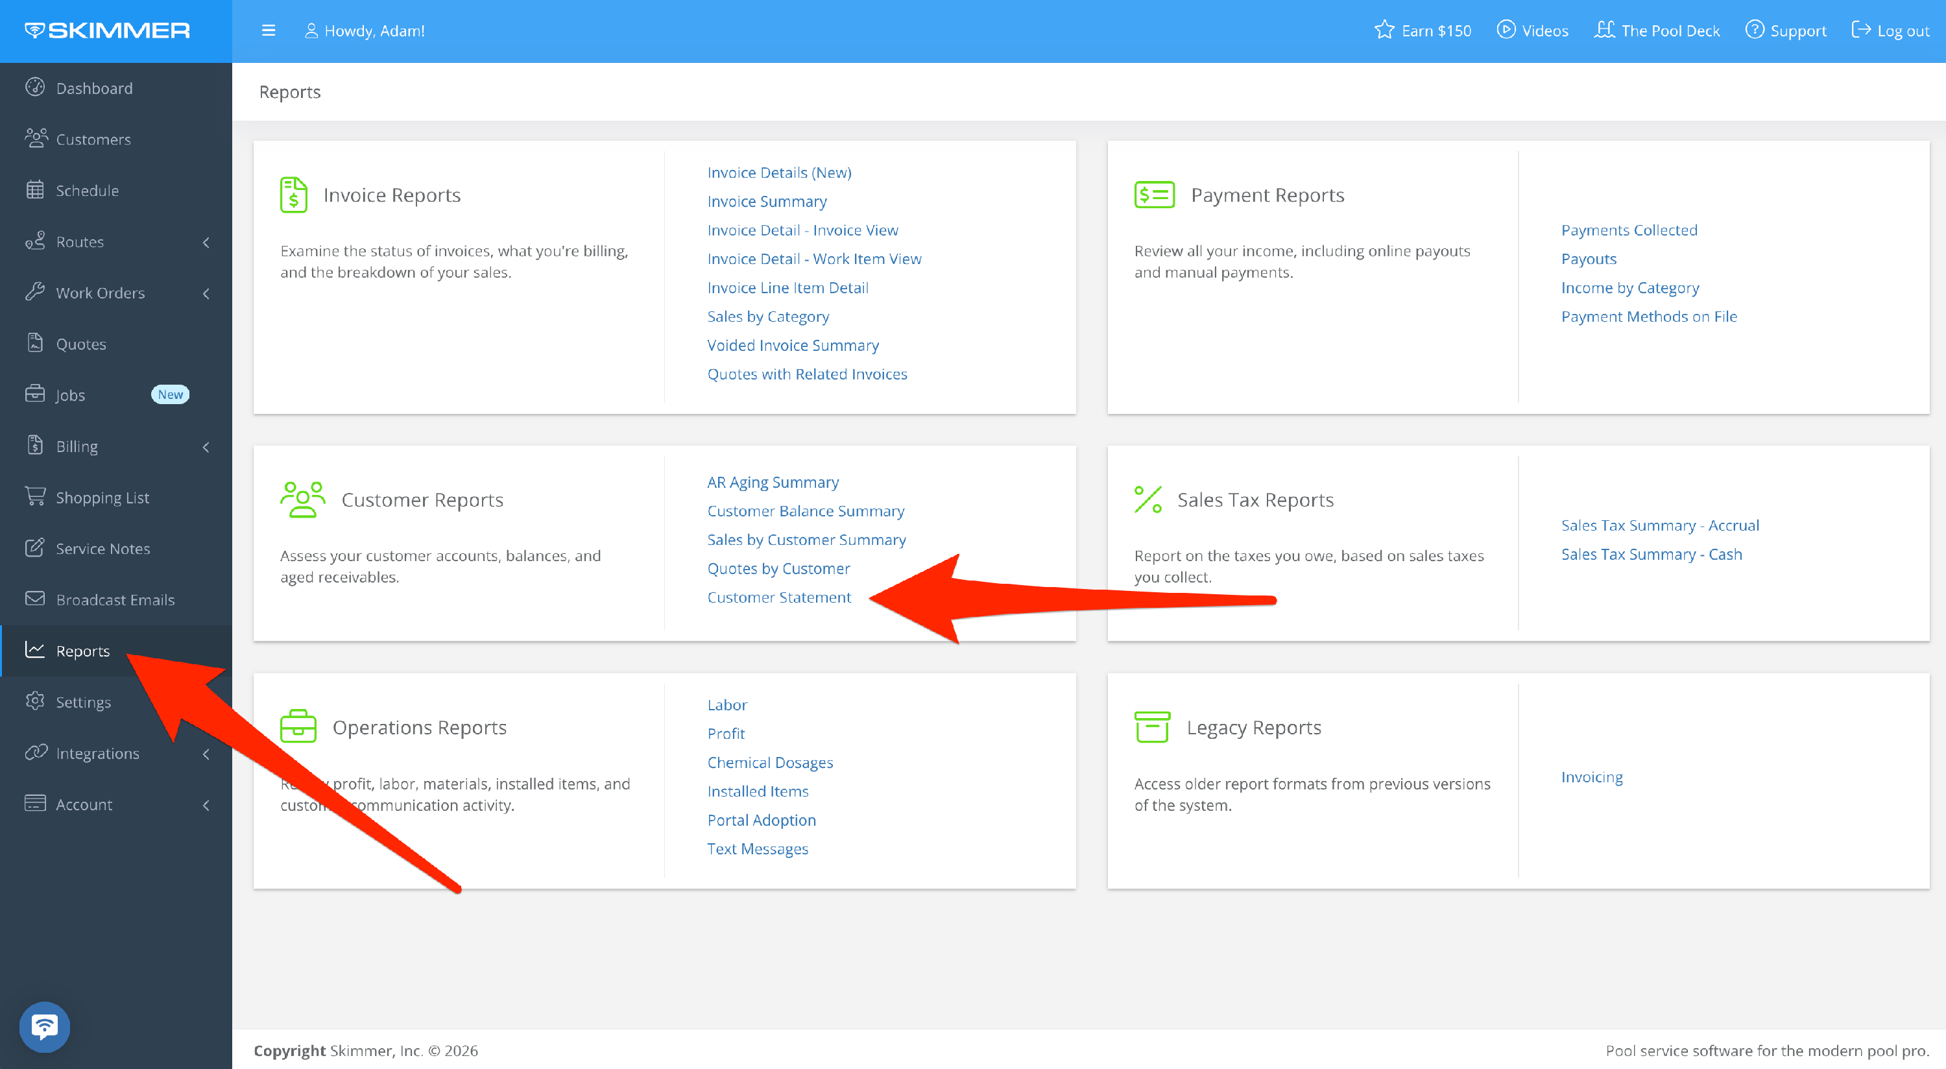Screen dimensions: 1946x1069
Task: Click the Skimmer logo
Action: [x=107, y=31]
